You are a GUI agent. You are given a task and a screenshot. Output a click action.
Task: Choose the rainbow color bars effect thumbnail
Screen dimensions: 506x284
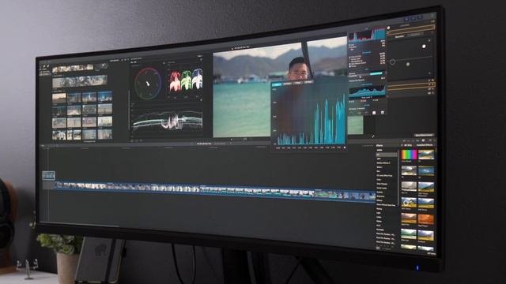pos(409,155)
